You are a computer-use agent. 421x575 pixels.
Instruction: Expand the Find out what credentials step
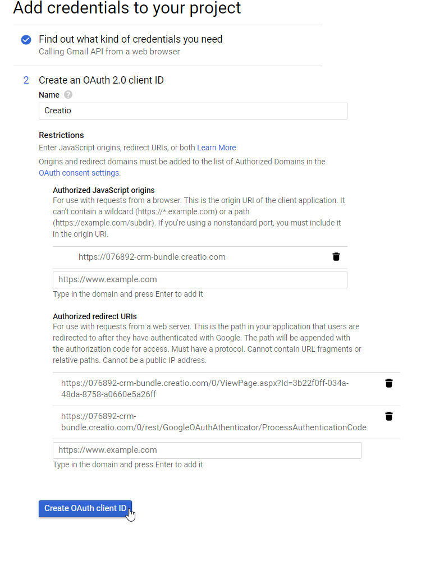(130, 39)
